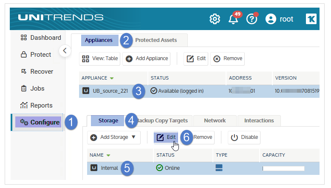This screenshot has width=331, height=188.
Task: Click Edit in the storage toolbar
Action: [x=166, y=137]
